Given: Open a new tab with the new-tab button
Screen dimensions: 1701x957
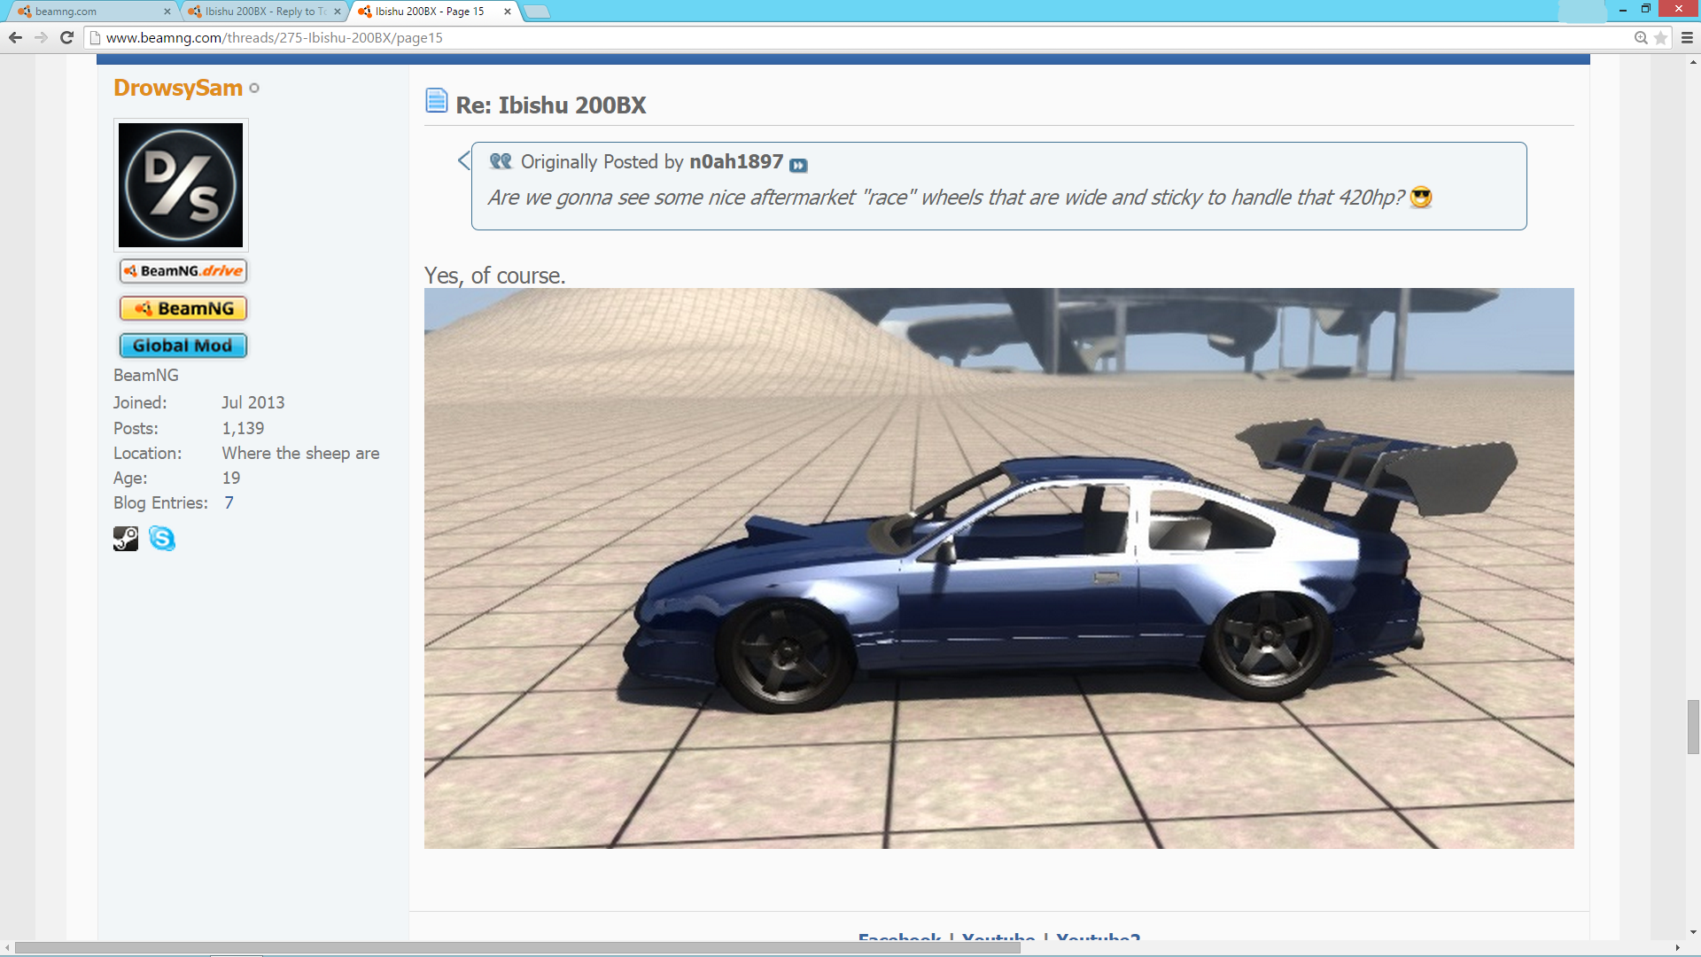Looking at the screenshot, I should point(537,12).
